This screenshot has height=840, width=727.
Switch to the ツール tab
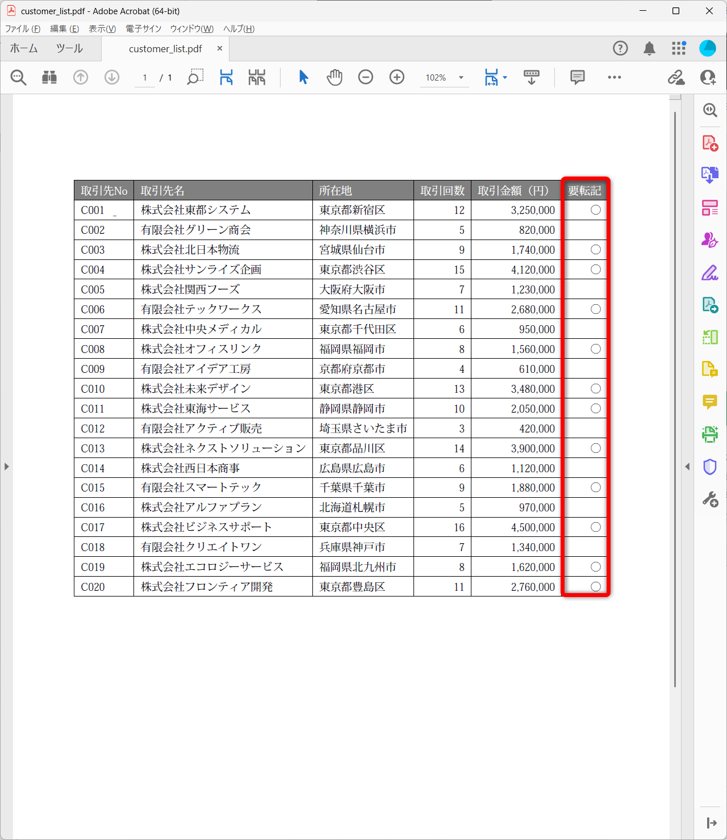click(69, 48)
